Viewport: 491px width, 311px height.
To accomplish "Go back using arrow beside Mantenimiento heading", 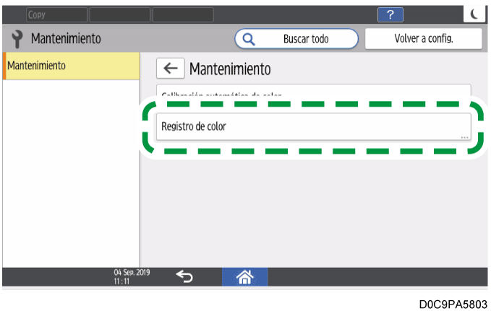I will coord(170,69).
